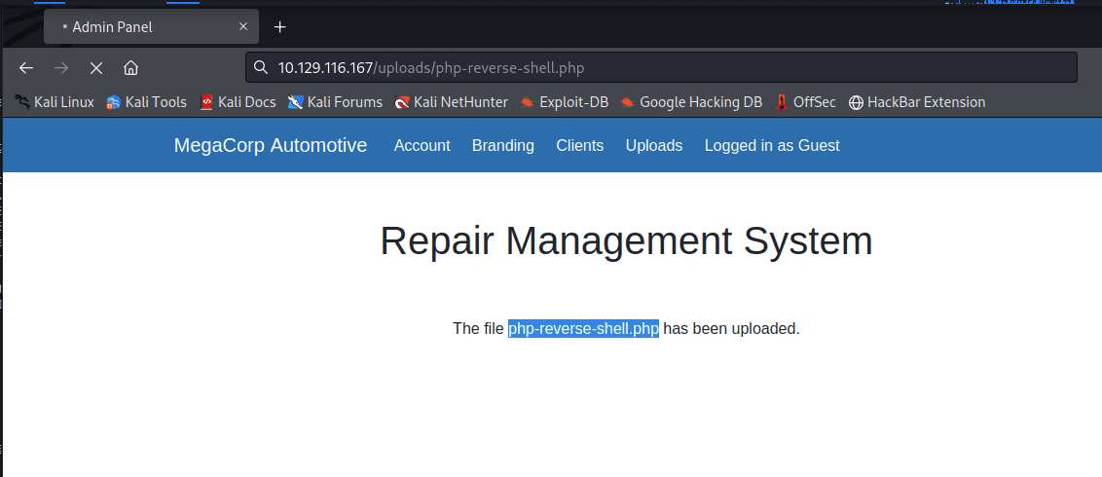Click the forward navigation arrow
1102x477 pixels.
click(60, 68)
